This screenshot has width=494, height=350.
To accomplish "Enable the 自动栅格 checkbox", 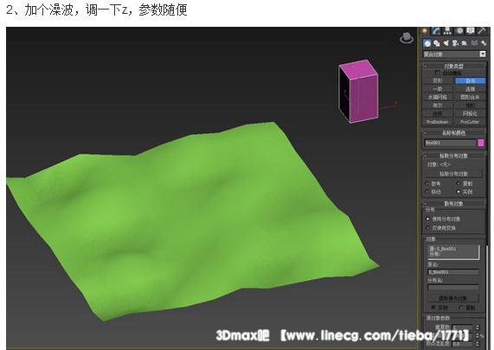I will coord(438,73).
